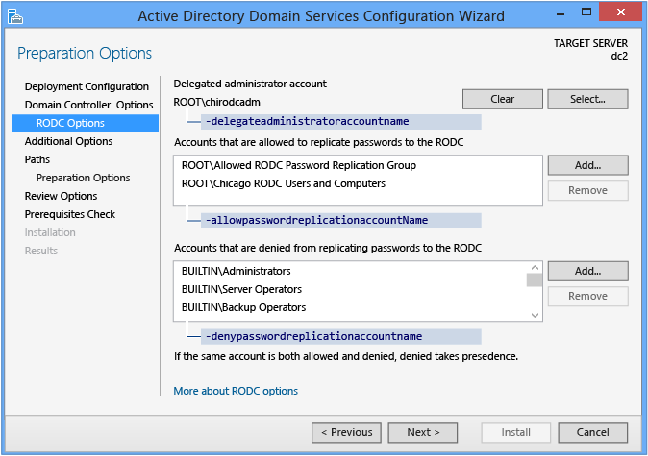This screenshot has height=456, width=648.
Task: Open Deployment Configuration step
Action: point(87,86)
